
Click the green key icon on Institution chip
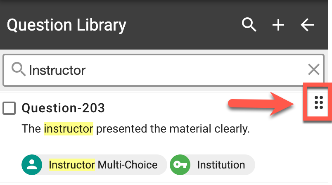click(180, 165)
